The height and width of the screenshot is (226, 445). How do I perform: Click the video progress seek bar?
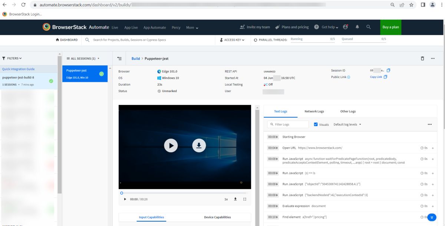tap(185, 193)
